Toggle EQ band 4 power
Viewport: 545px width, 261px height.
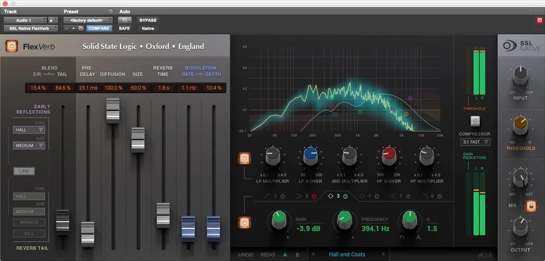pyautogui.click(x=377, y=196)
